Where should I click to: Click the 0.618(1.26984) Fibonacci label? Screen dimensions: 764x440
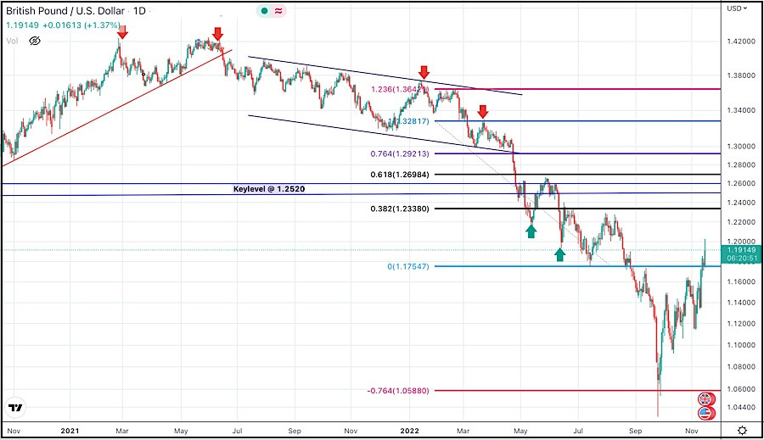tap(400, 175)
